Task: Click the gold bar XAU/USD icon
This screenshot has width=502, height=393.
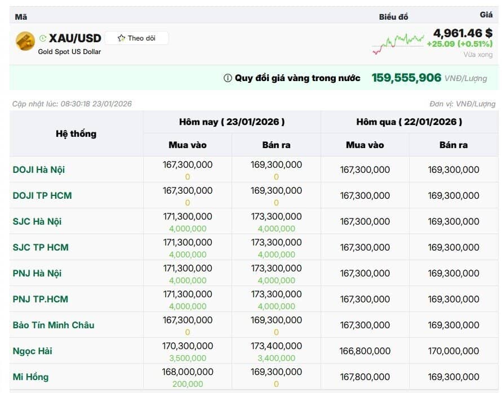Action: [x=25, y=41]
